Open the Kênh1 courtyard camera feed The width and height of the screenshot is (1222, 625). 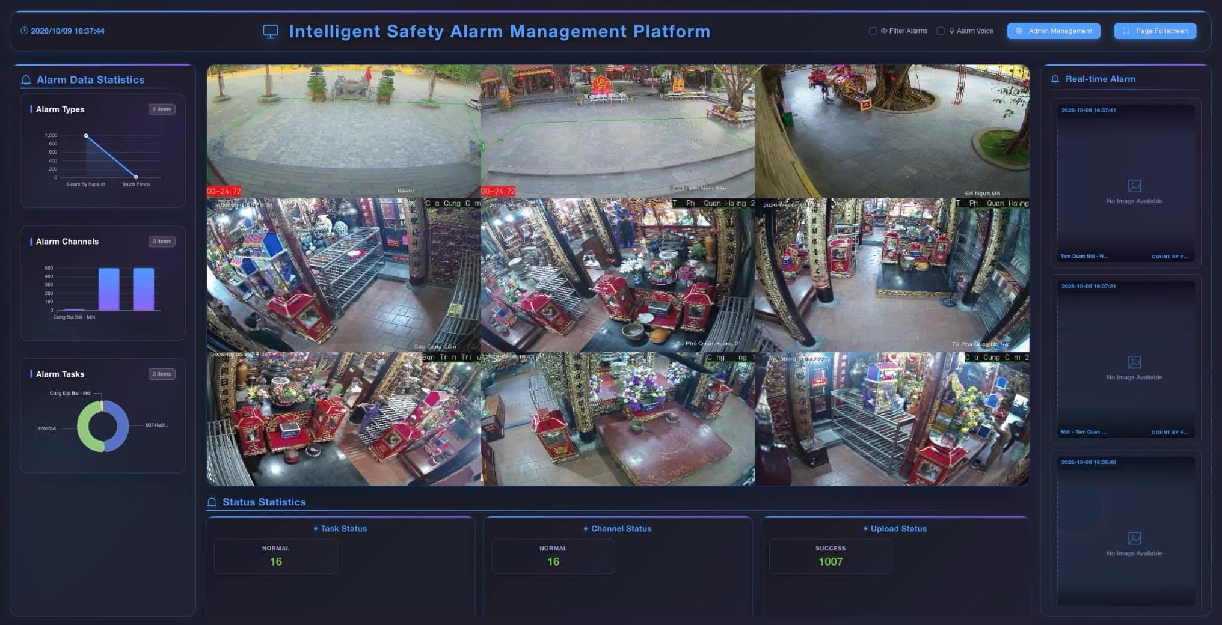[343, 131]
